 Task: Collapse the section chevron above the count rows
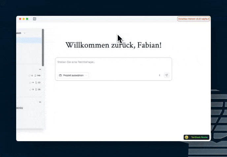click(40, 69)
